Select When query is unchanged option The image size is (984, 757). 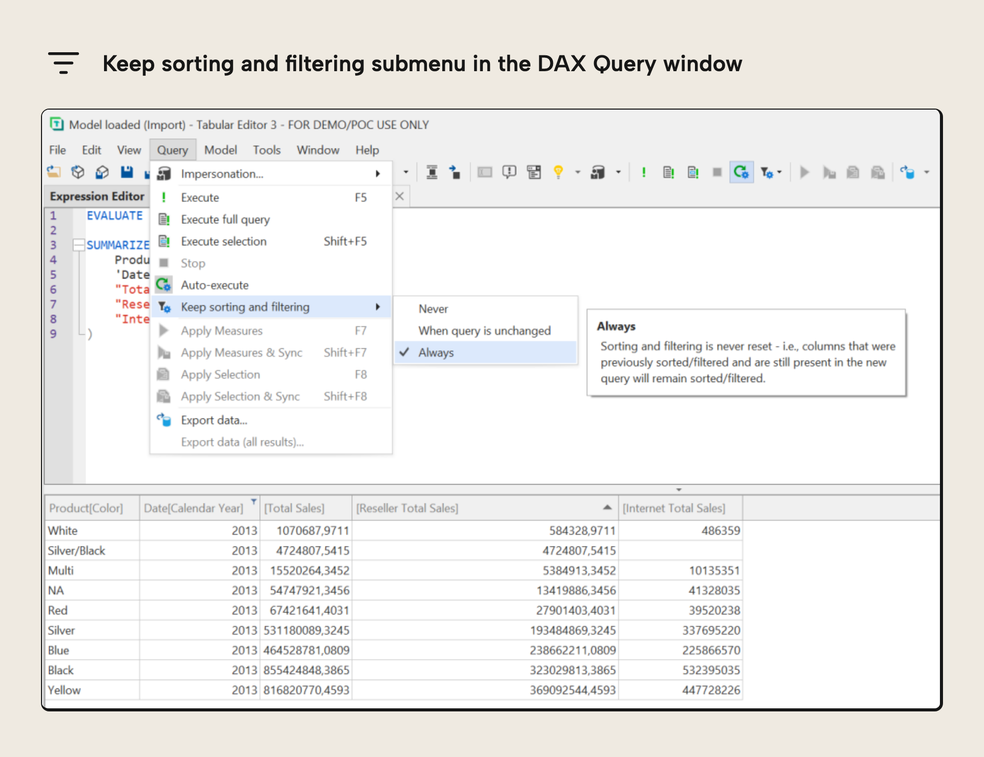click(x=485, y=331)
